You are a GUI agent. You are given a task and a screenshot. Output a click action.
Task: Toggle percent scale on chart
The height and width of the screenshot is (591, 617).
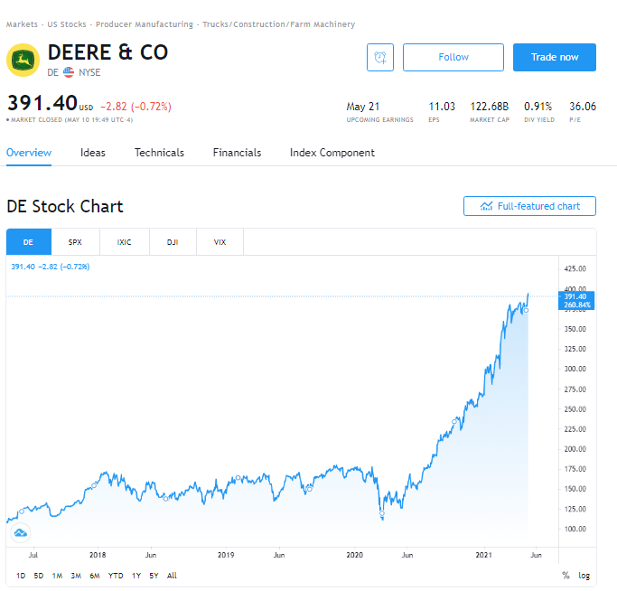click(x=566, y=576)
